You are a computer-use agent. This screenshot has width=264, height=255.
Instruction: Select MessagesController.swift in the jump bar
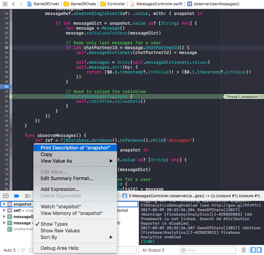tap(157, 4)
